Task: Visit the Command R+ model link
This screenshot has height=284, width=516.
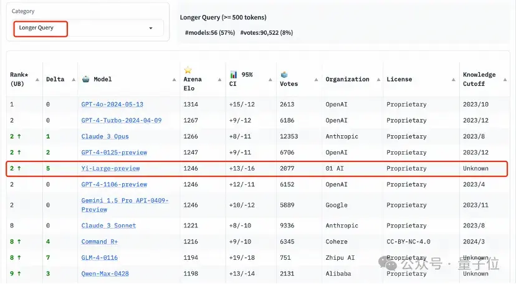Action: [100, 242]
